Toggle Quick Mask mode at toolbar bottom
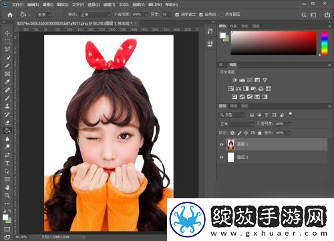Viewport: 334px width, 241px height. (x=7, y=229)
